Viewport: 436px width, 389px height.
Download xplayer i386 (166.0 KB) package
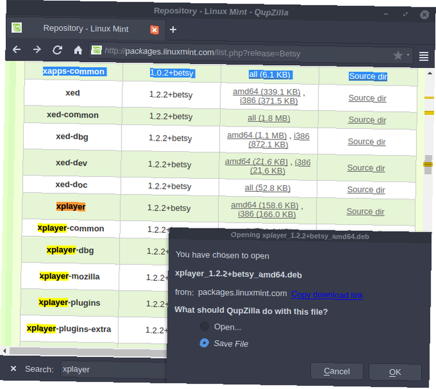[x=267, y=214]
